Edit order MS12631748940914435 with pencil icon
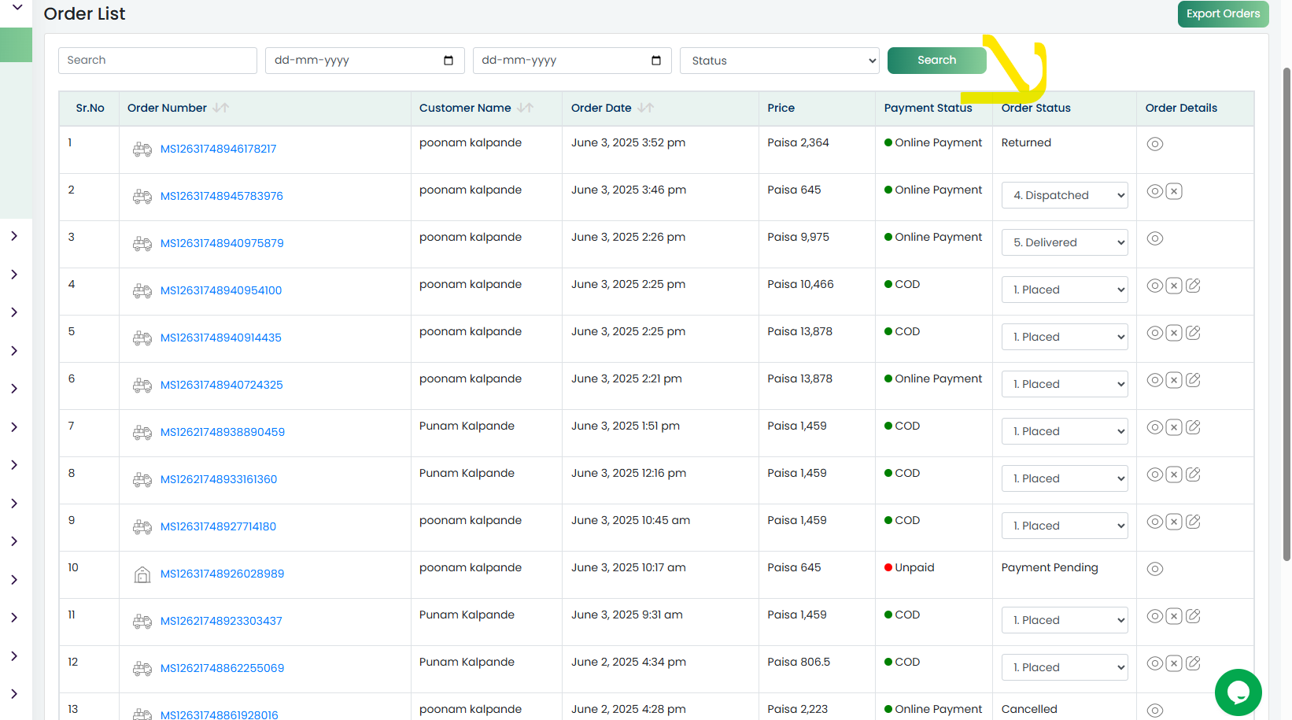Screen dimensions: 1292x720 (x=1193, y=333)
